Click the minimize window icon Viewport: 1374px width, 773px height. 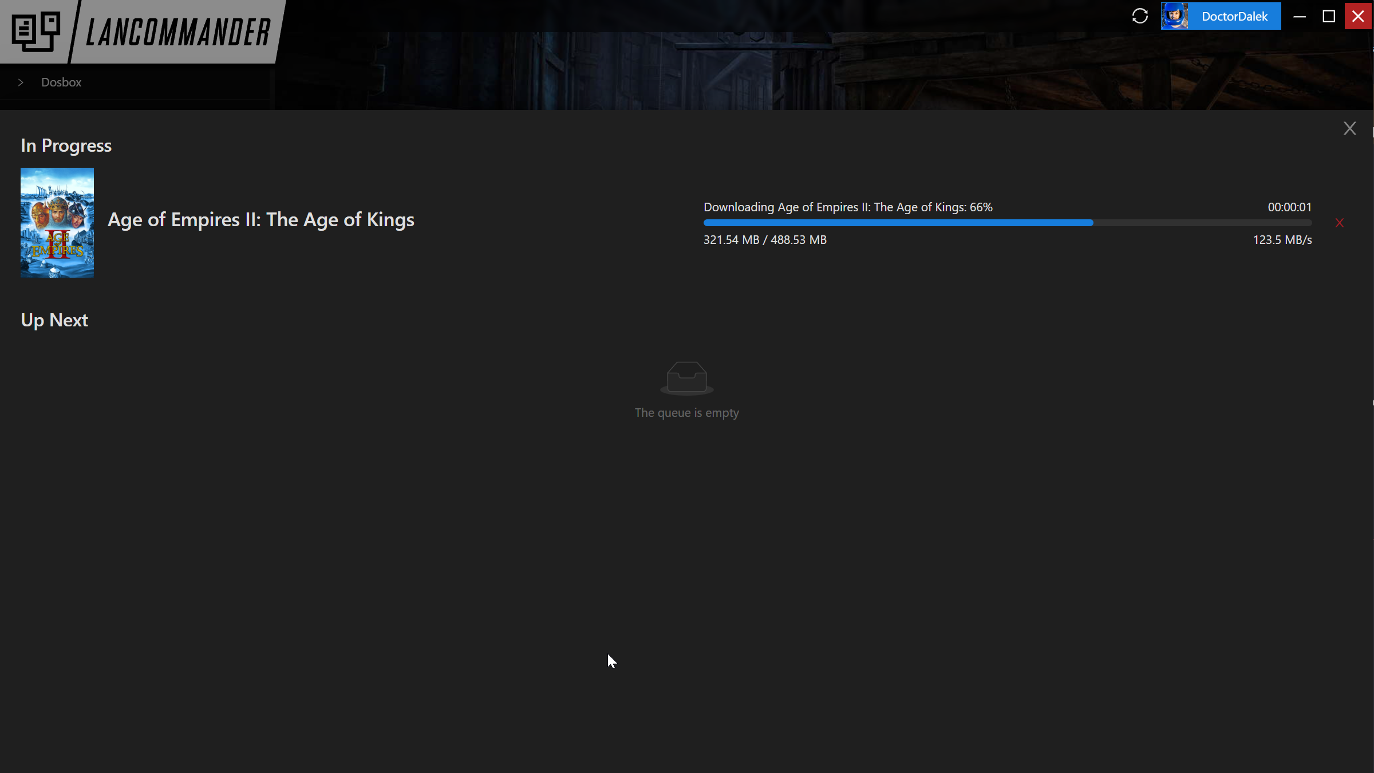(x=1300, y=16)
